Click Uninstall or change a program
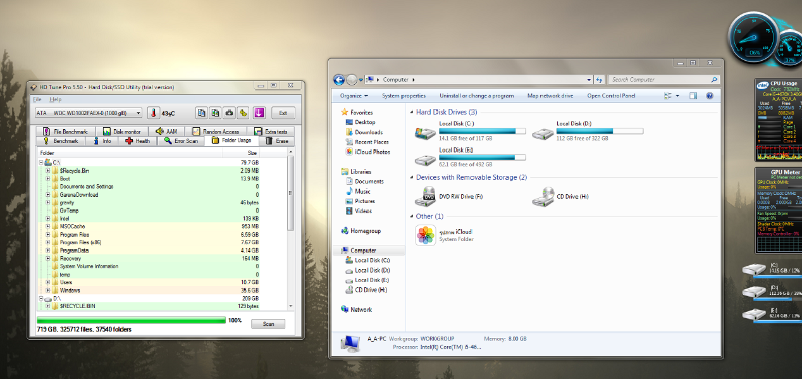The width and height of the screenshot is (802, 379). point(477,96)
